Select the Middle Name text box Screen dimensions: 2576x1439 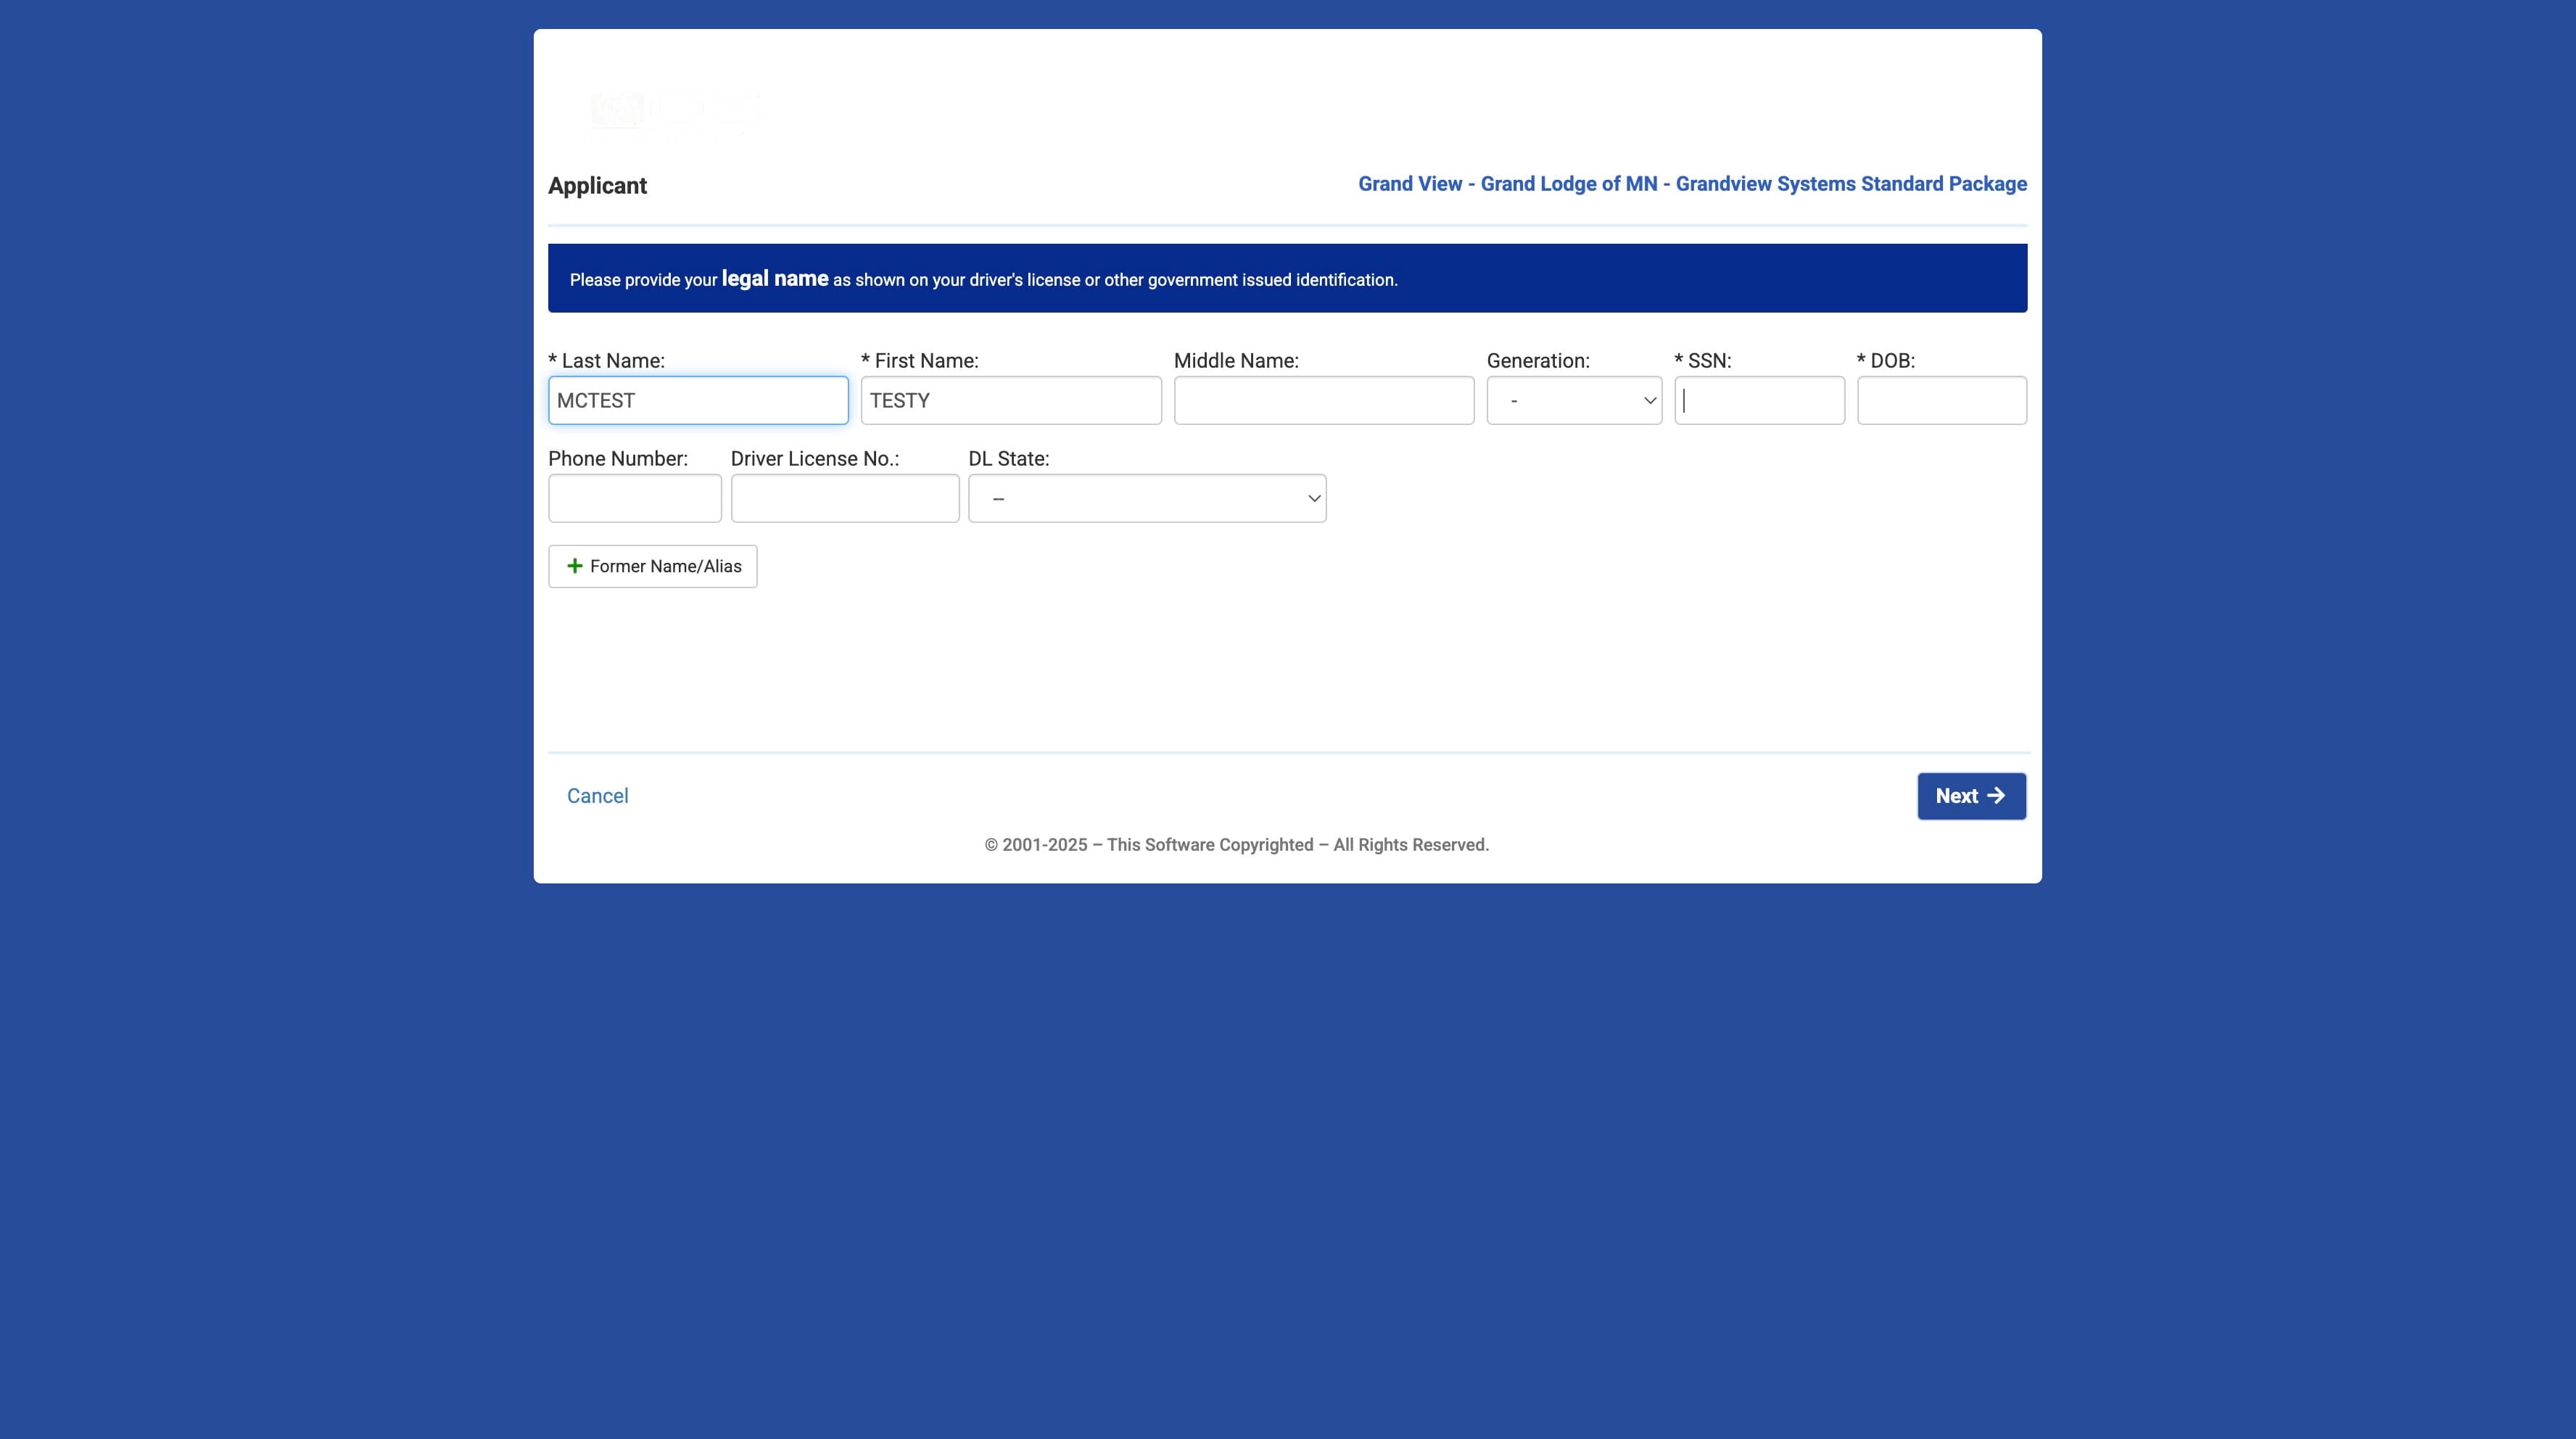coord(1324,400)
